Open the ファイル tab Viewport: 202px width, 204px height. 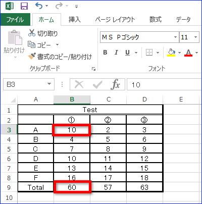click(x=15, y=20)
